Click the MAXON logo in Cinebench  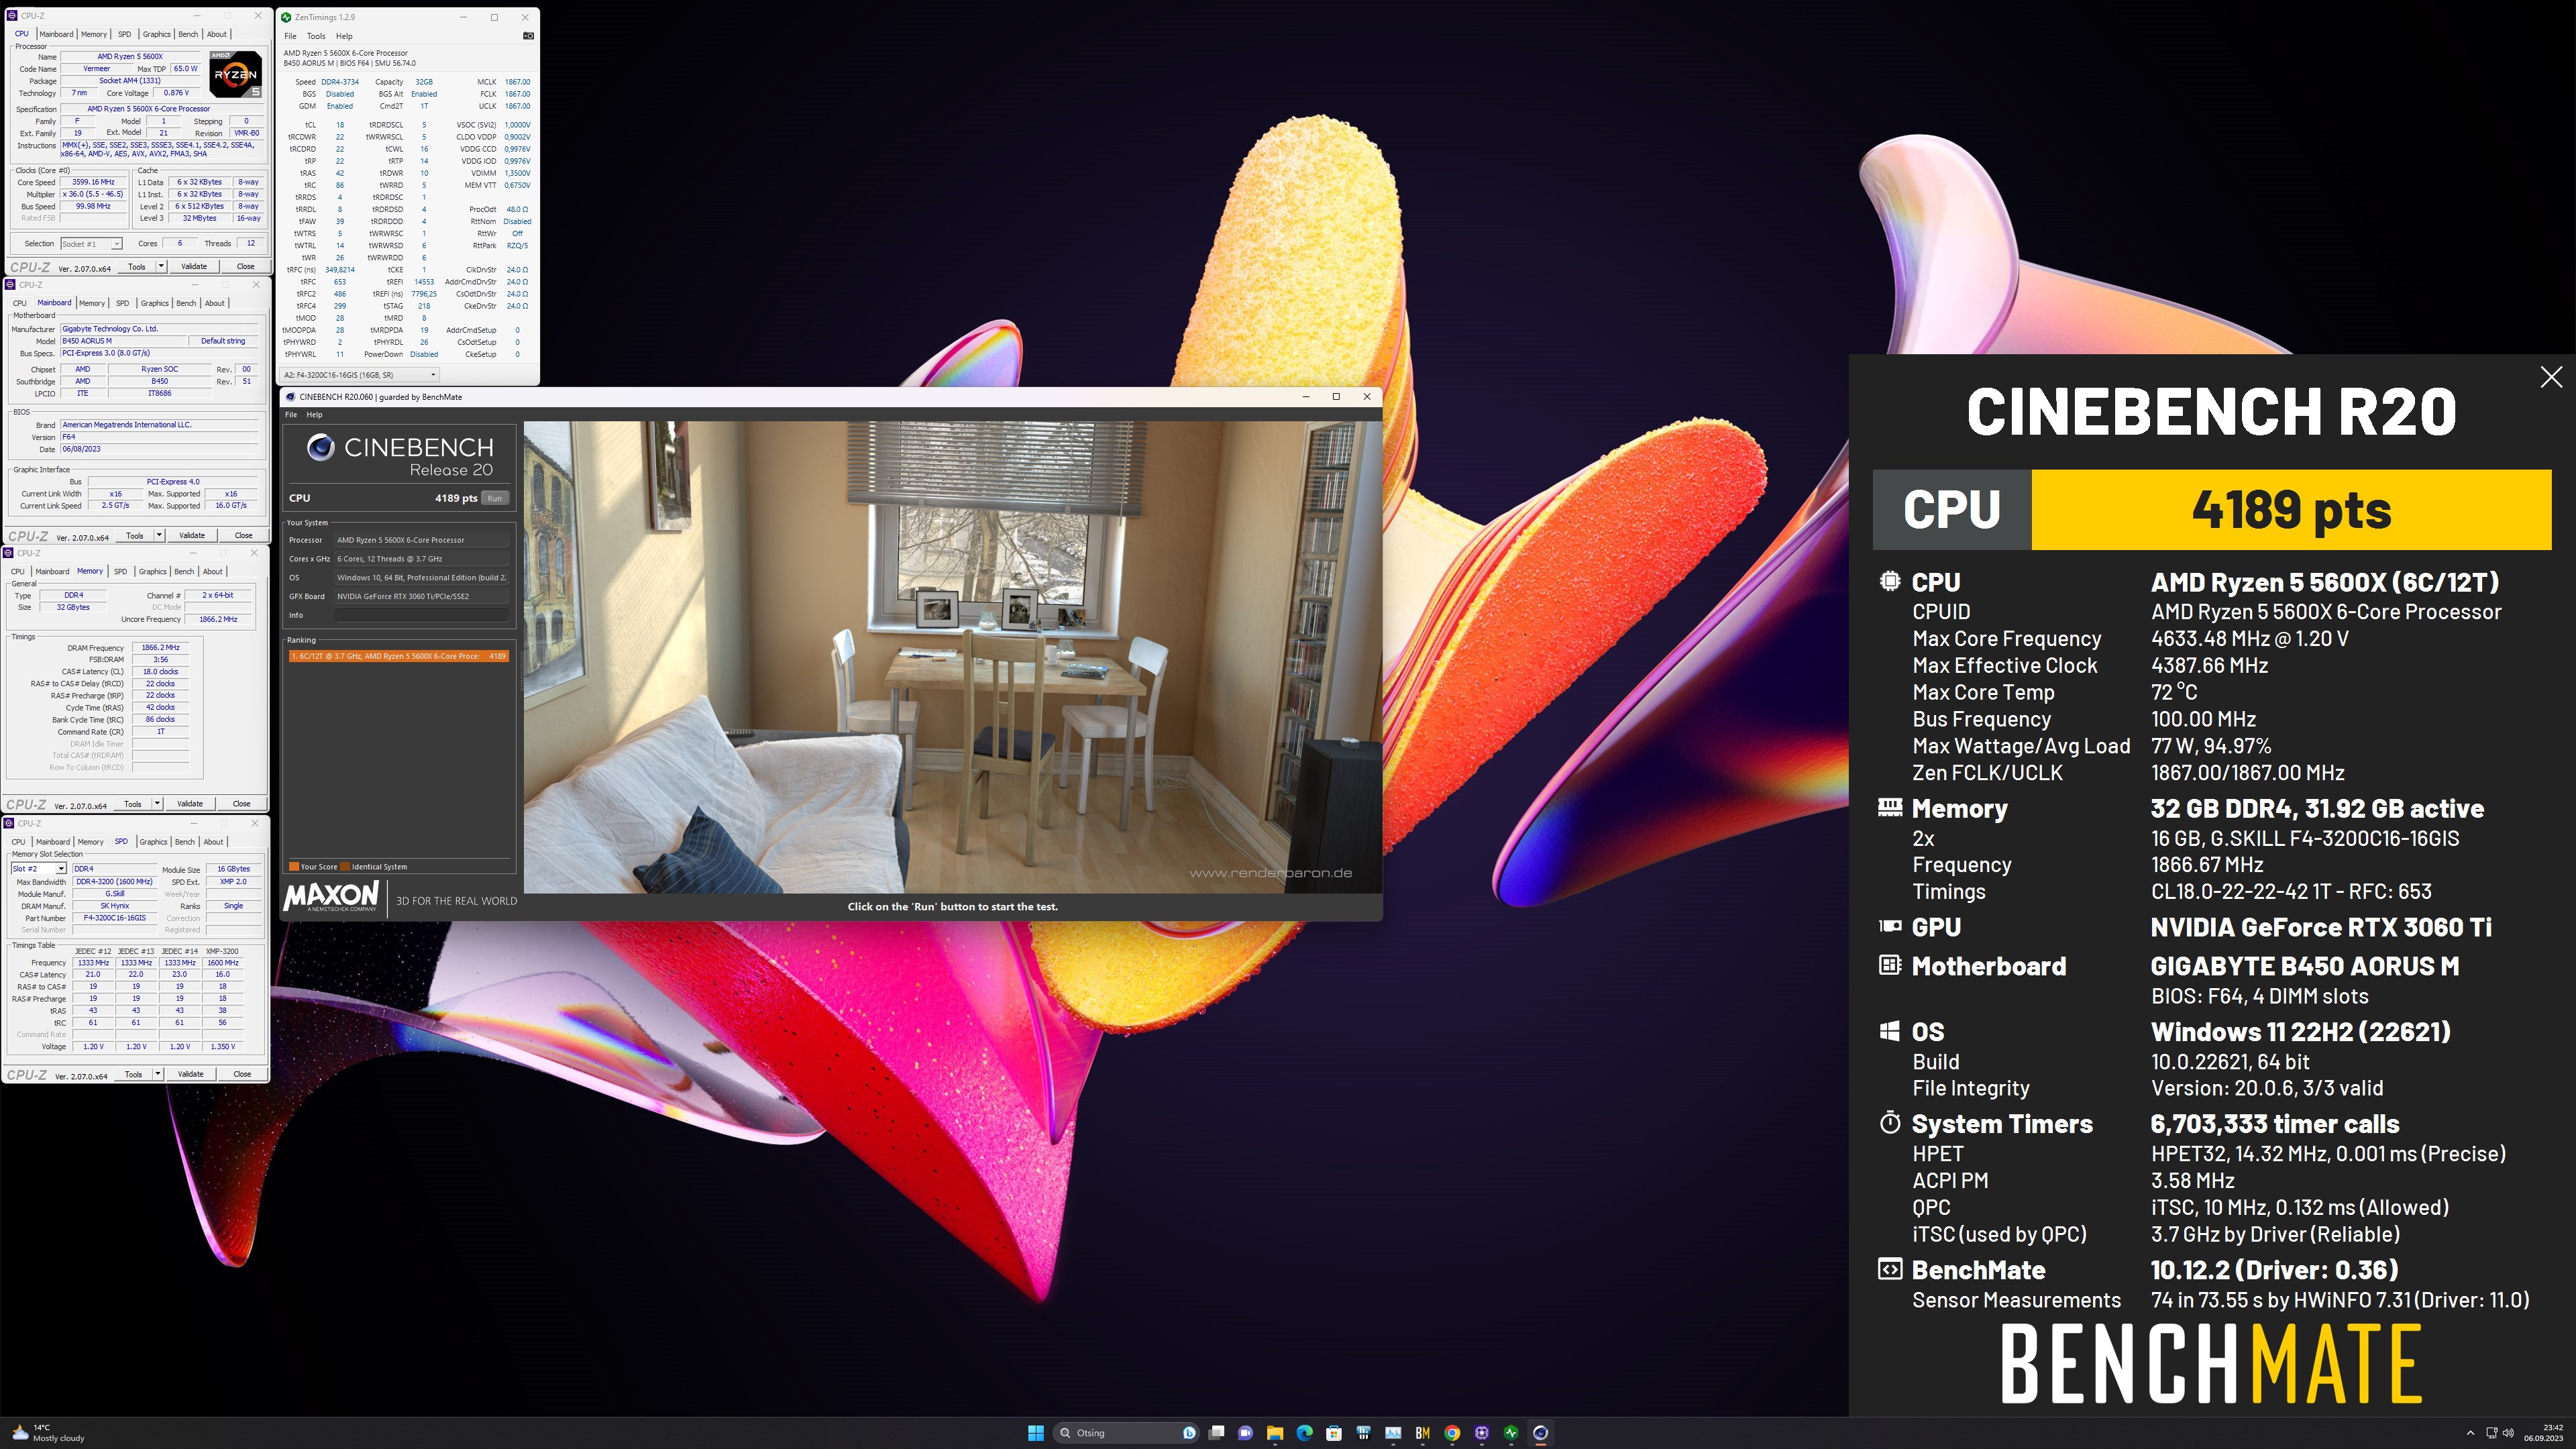[x=331, y=896]
